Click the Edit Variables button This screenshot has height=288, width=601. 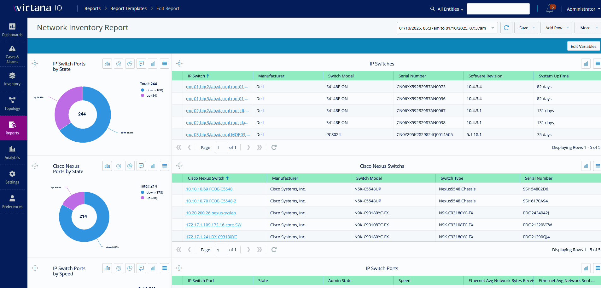pos(583,46)
